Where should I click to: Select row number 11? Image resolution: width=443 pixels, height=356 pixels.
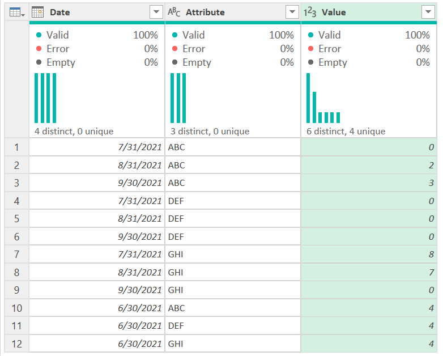tap(16, 326)
